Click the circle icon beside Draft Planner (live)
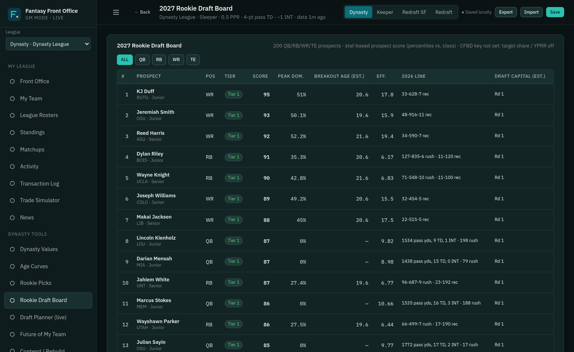574x352 pixels. pos(12,317)
